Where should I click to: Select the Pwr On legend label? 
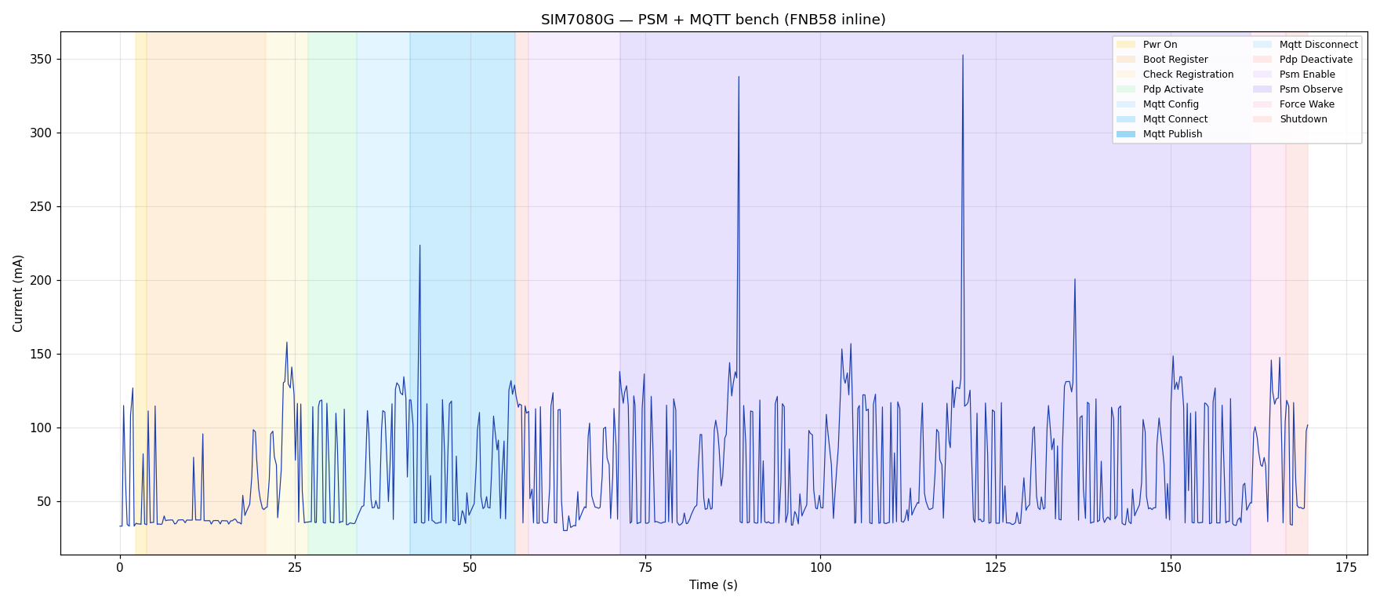(1160, 45)
